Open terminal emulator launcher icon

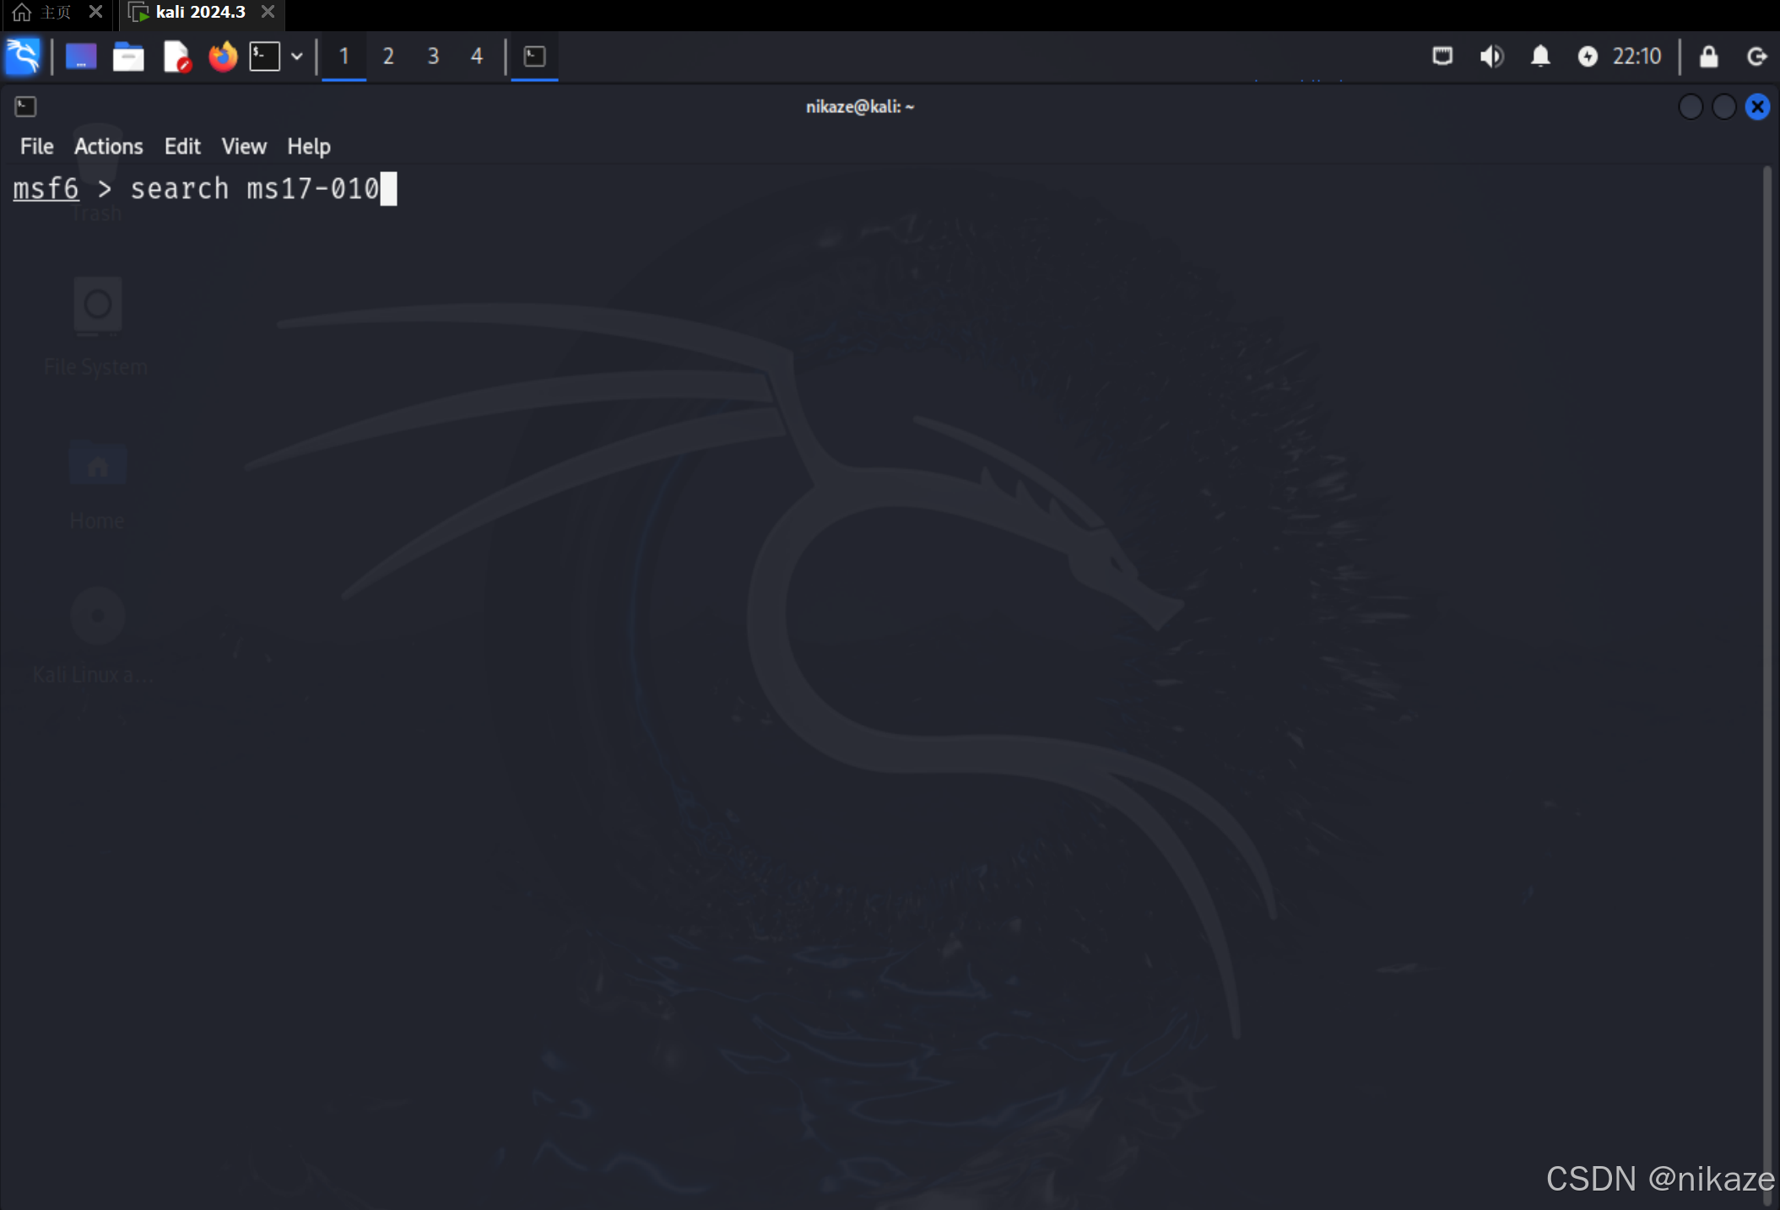pos(264,57)
